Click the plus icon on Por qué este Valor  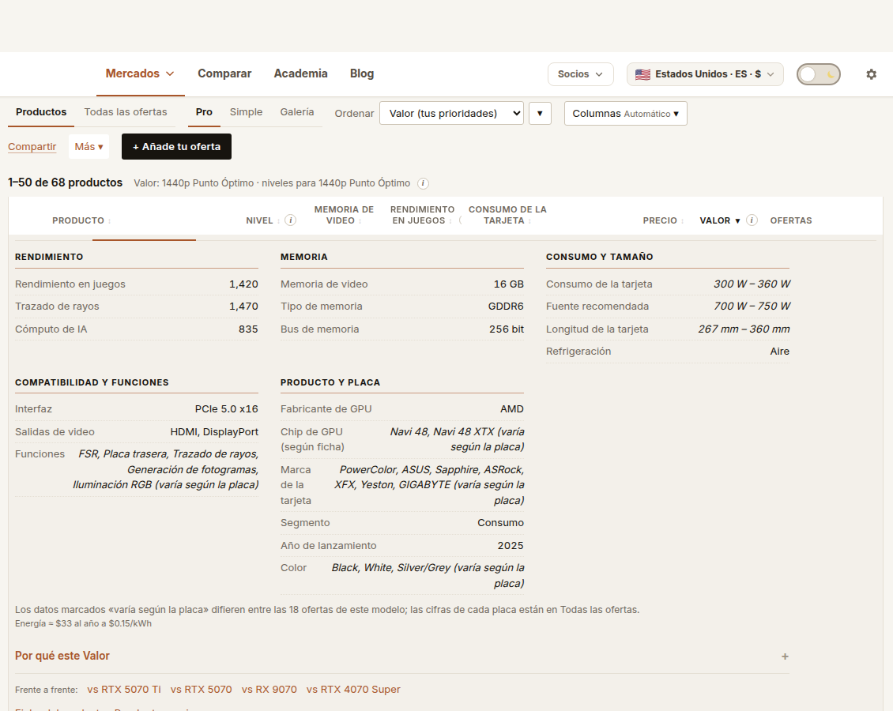[785, 656]
